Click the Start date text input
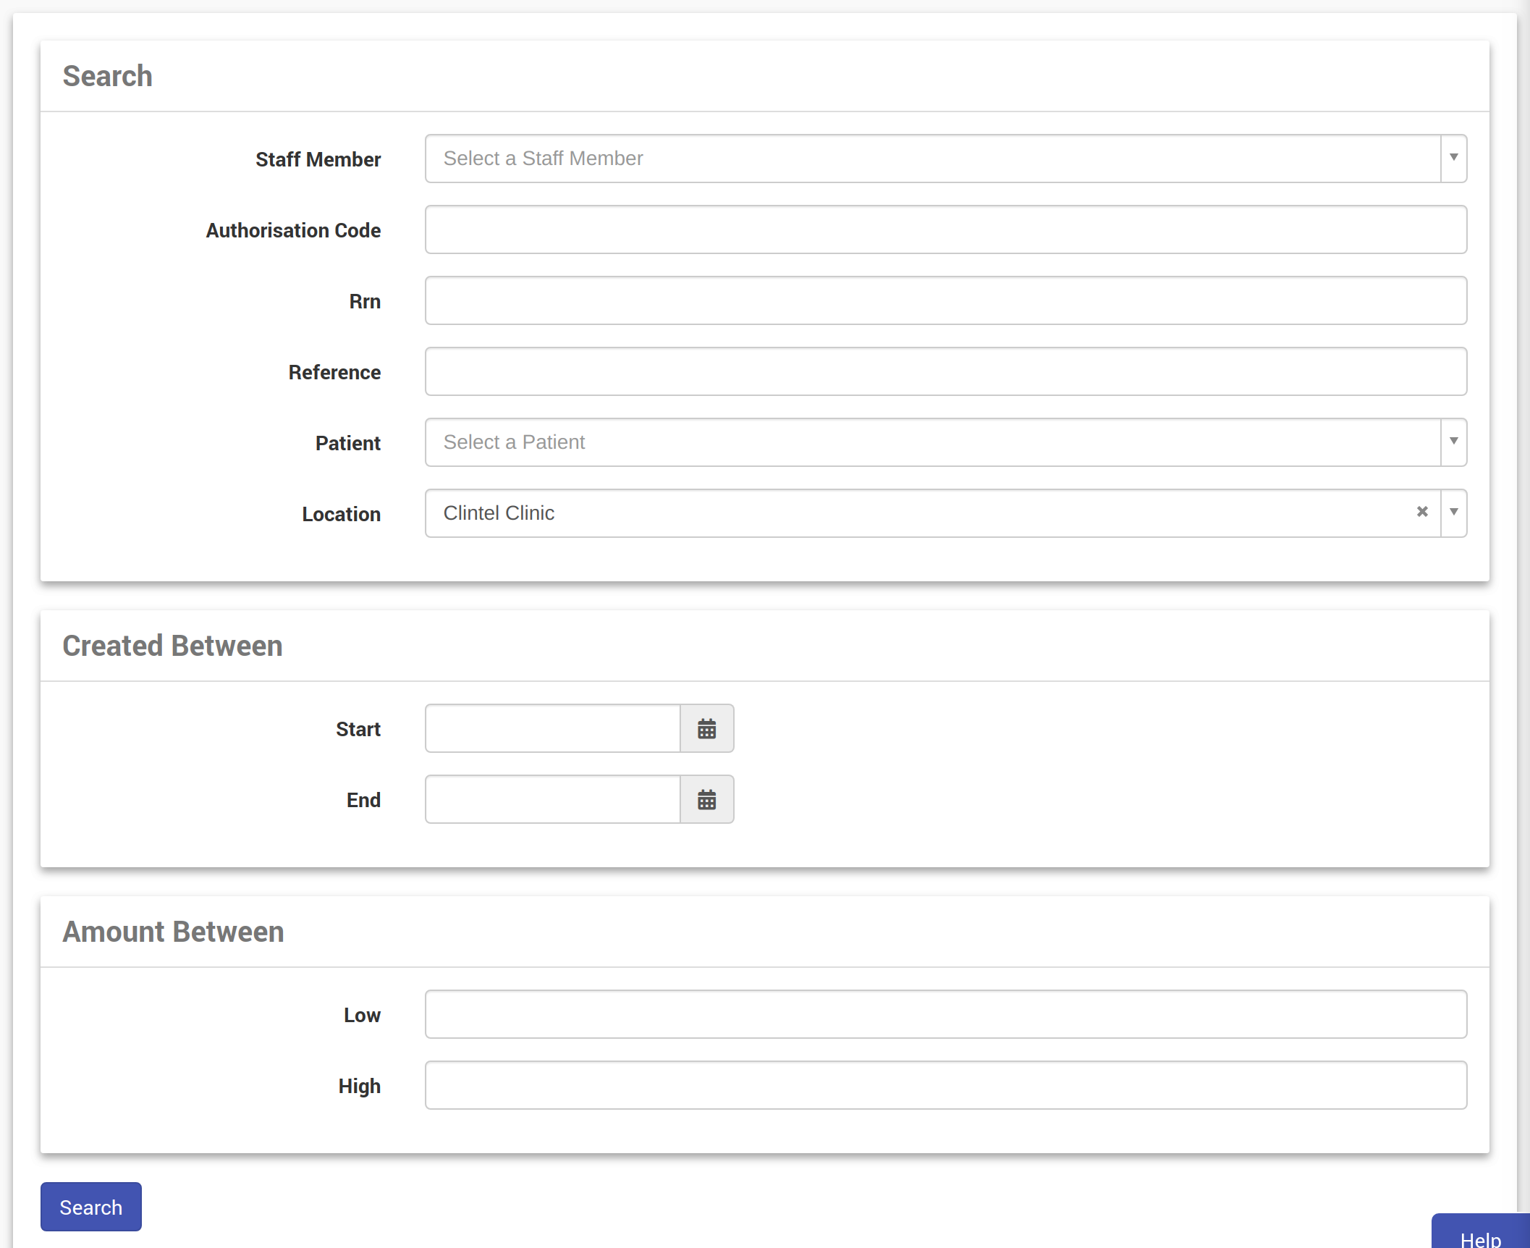This screenshot has width=1530, height=1248. [552, 728]
